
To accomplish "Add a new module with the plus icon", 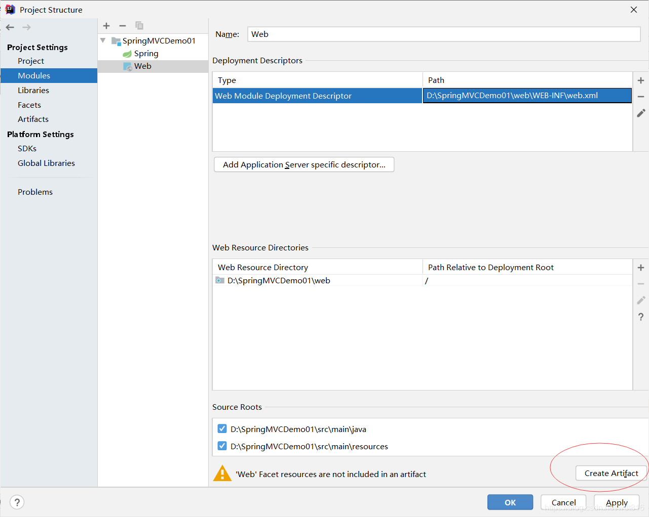I will coord(106,26).
